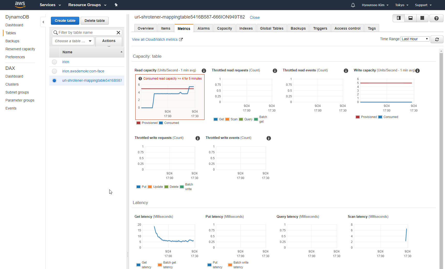Open the Actions dropdown

click(x=109, y=41)
